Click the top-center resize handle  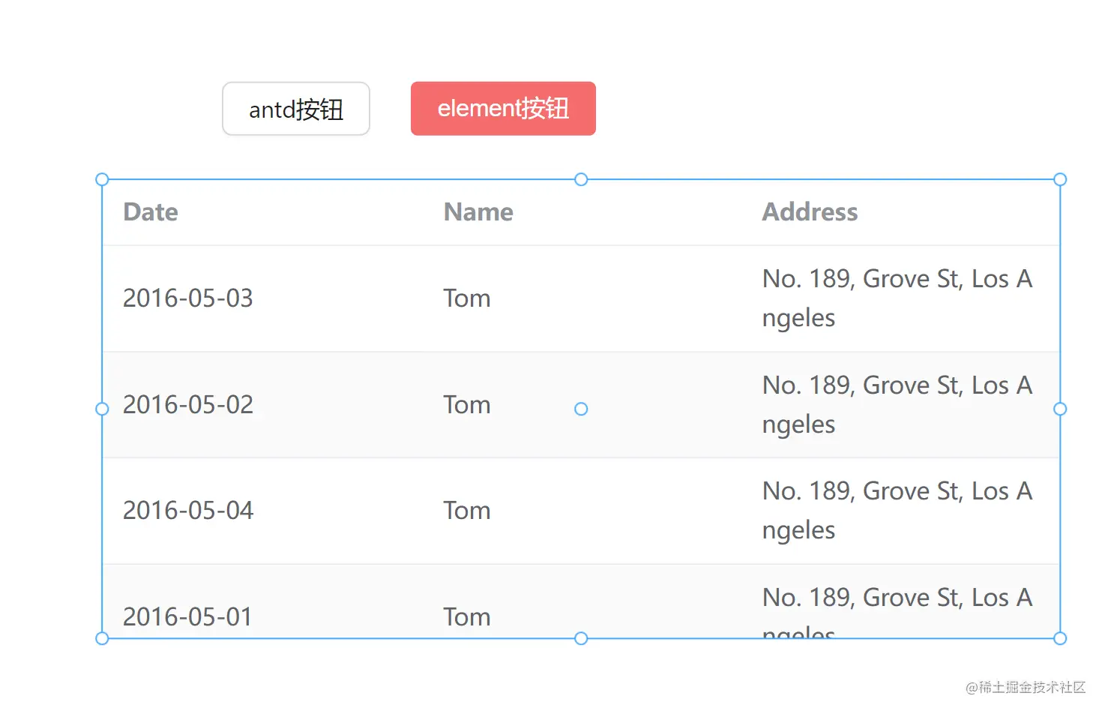[581, 180]
